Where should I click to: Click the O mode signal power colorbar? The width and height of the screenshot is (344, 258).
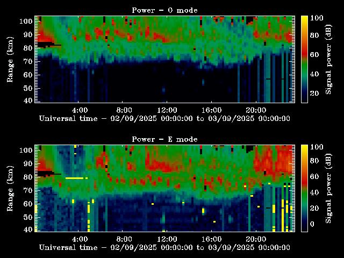(304, 59)
